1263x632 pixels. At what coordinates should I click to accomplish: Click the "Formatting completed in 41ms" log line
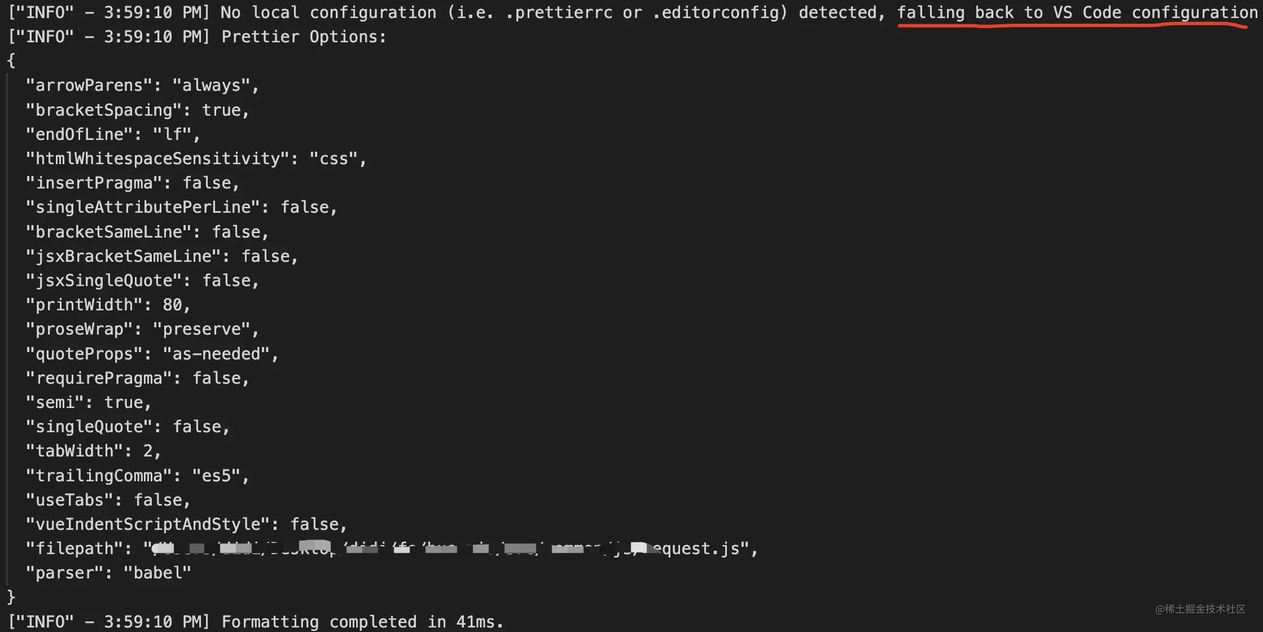tap(255, 622)
